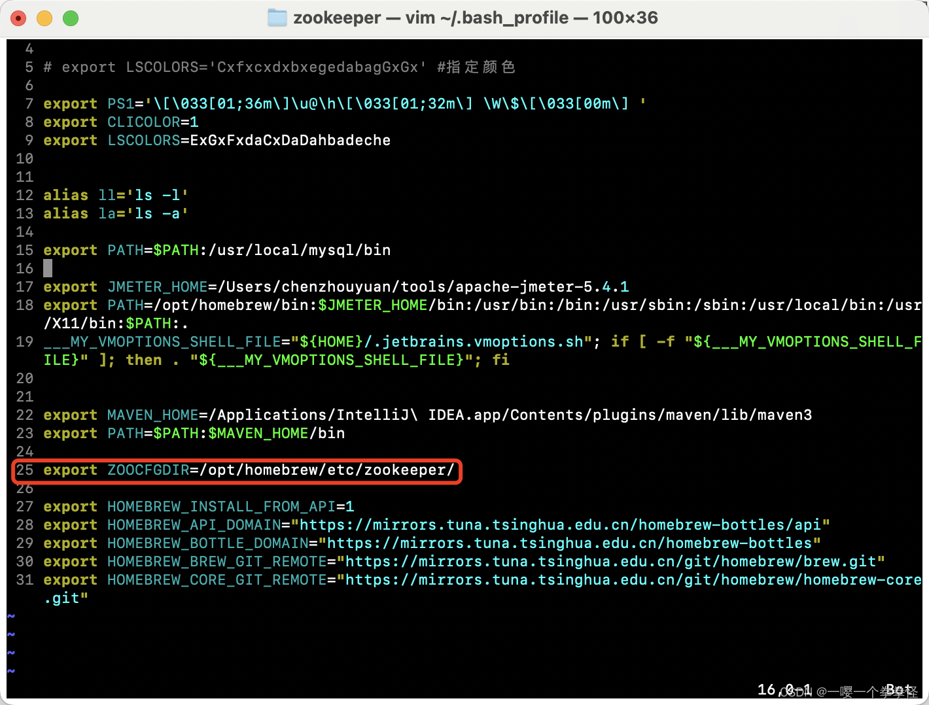The image size is (929, 705).
Task: Click the 'fi' keyword on line 19
Action: click(x=501, y=360)
